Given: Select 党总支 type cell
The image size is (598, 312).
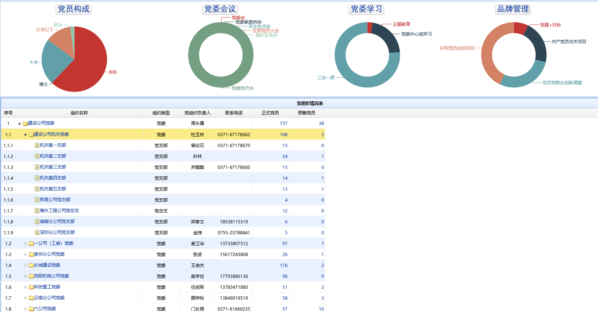Looking at the screenshot, I should point(161,211).
